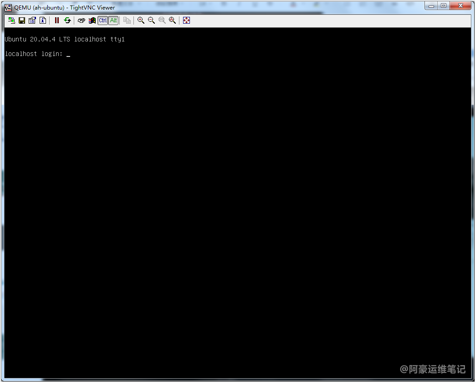Image resolution: width=475 pixels, height=382 pixels.
Task: Refresh the remote screen
Action: [67, 20]
